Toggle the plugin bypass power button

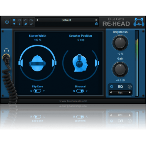pos(7,22)
